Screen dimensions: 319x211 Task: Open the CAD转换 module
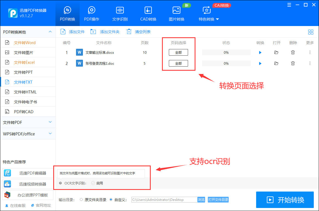coord(148,14)
